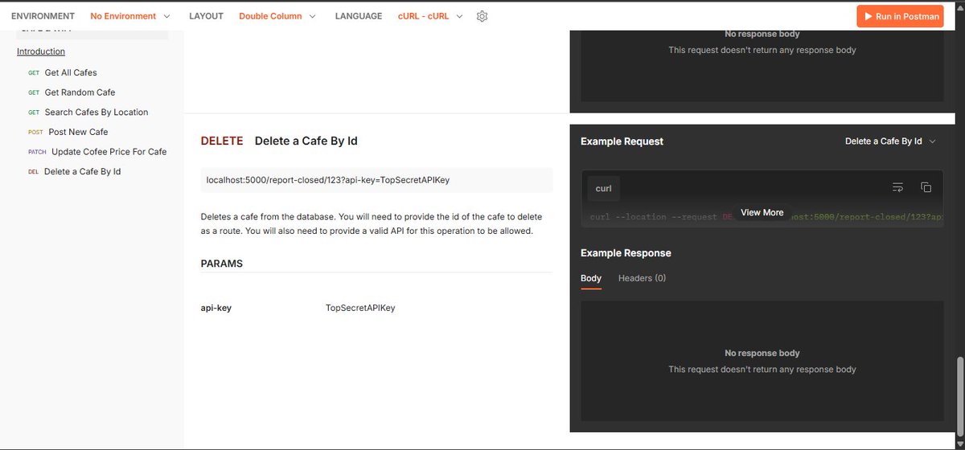965x450 pixels.
Task: Open the No Environment dropdown
Action: [130, 16]
